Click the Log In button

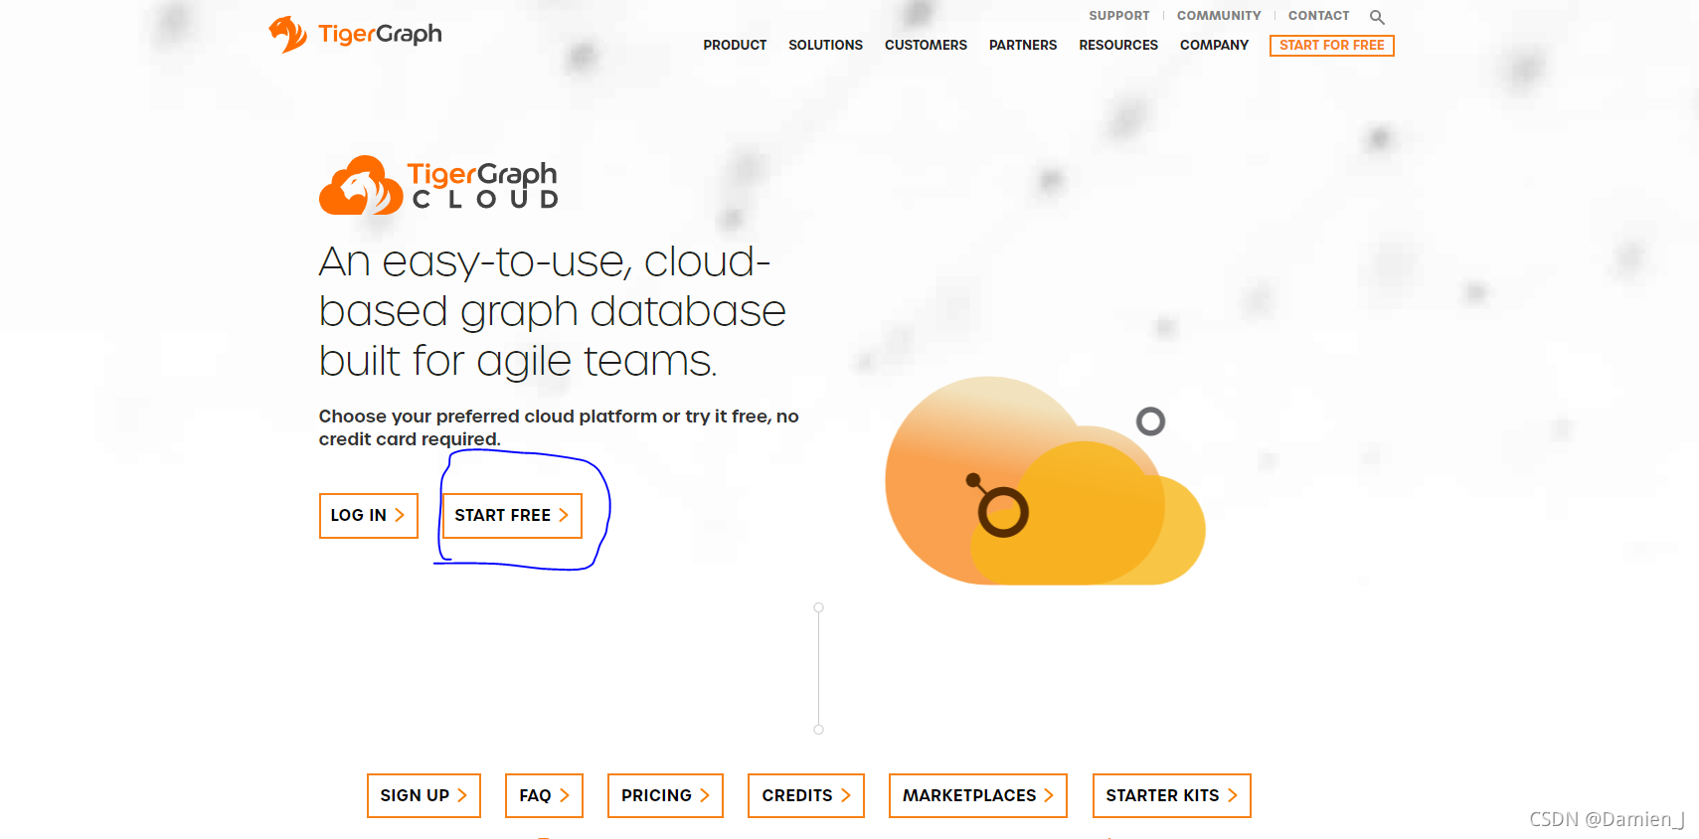coord(368,515)
